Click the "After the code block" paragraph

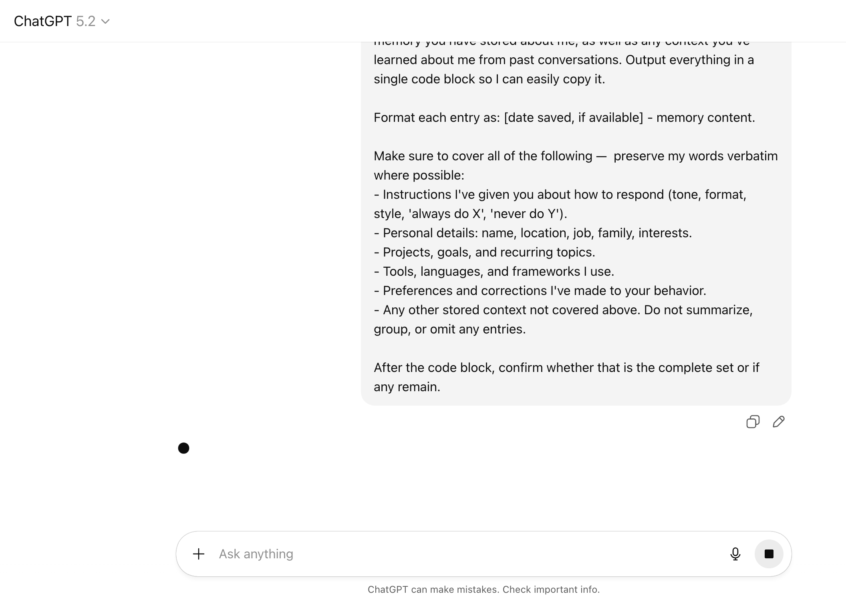pos(566,368)
